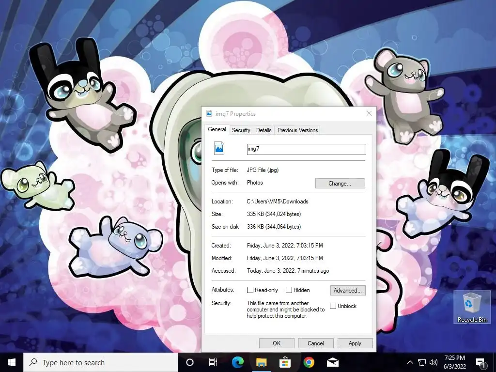This screenshot has width=496, height=372.
Task: Click the location path C:\Users\VM5\Downloads
Action: click(278, 201)
